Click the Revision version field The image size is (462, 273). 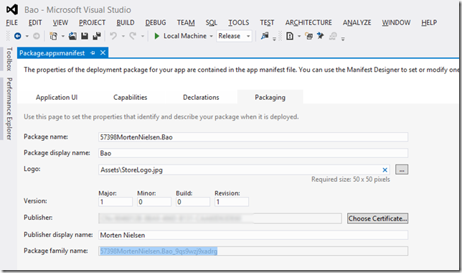[x=232, y=202]
